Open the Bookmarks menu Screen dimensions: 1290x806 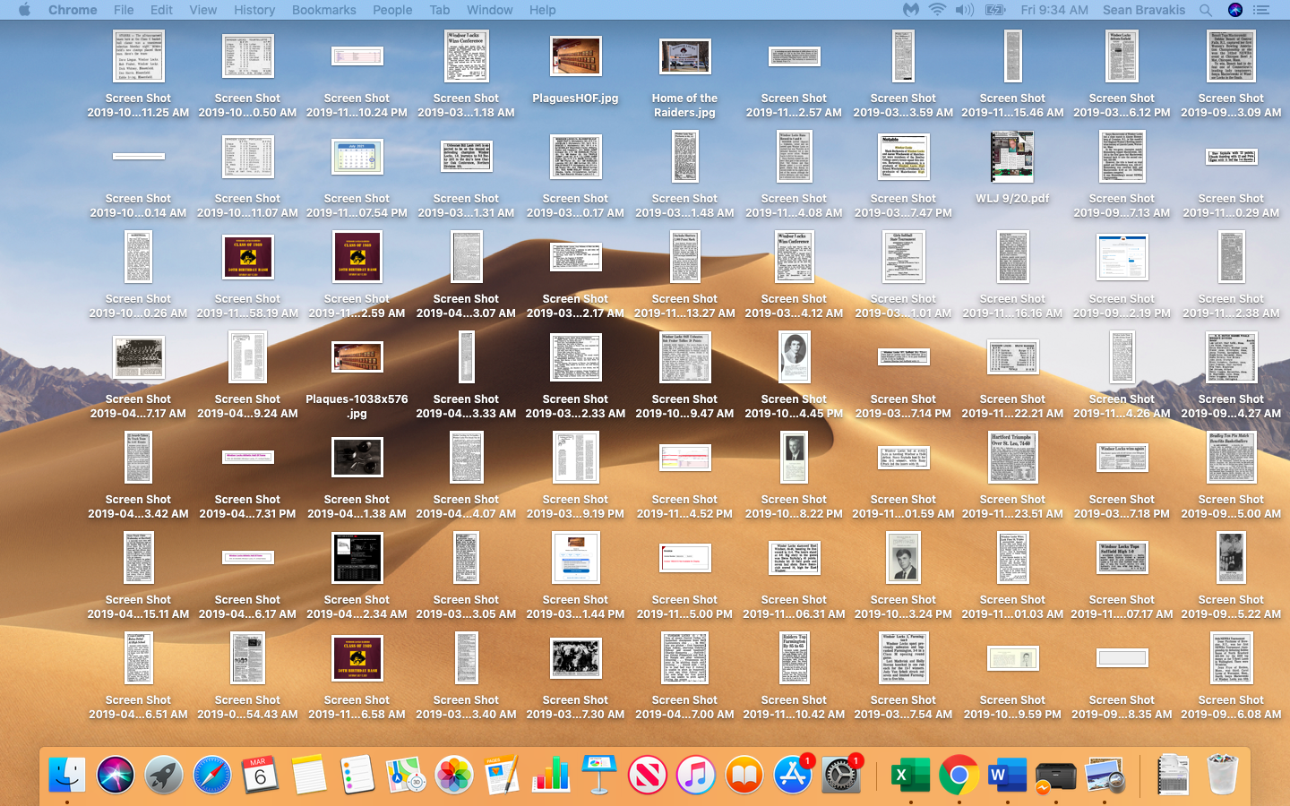[x=323, y=10]
